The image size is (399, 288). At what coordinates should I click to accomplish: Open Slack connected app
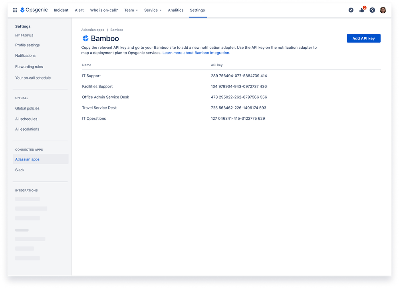click(20, 170)
